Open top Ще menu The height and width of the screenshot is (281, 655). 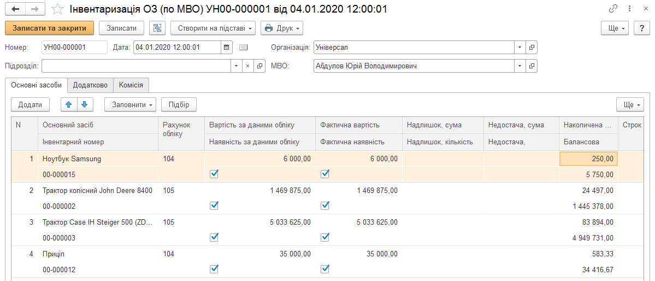[x=615, y=28]
